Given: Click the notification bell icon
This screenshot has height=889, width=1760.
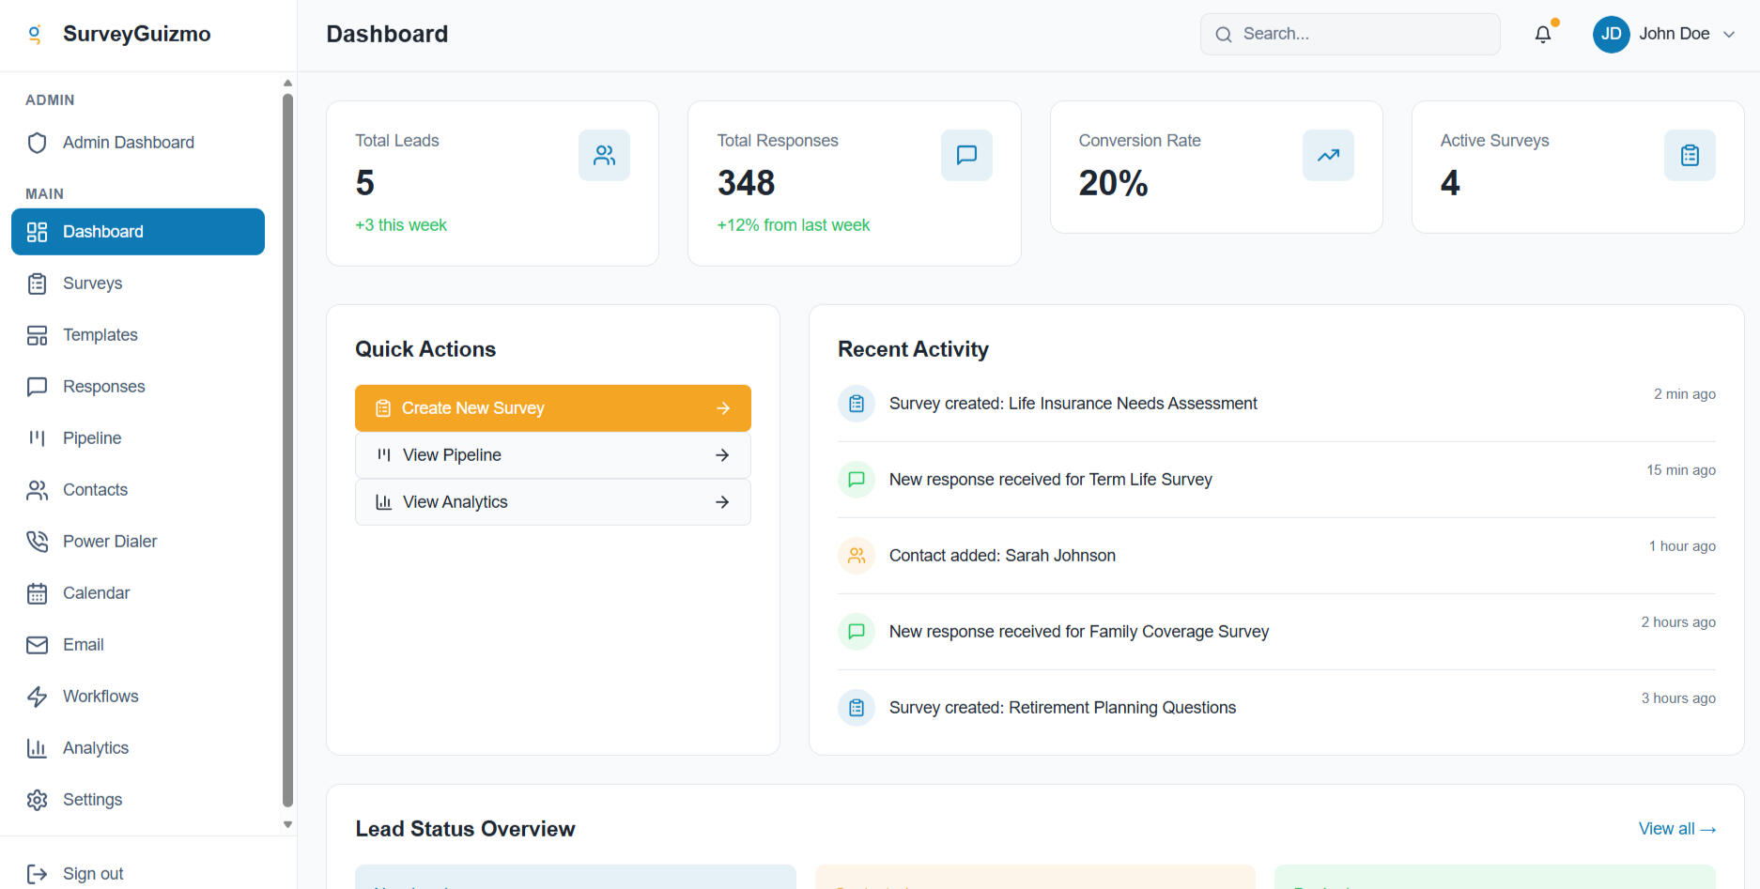Looking at the screenshot, I should tap(1542, 35).
